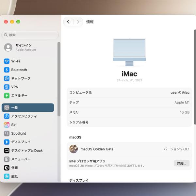Image resolution: width=196 pixels, height=196 pixels.
Task: Open the 外観 appearance icon
Action: tap(7, 168)
